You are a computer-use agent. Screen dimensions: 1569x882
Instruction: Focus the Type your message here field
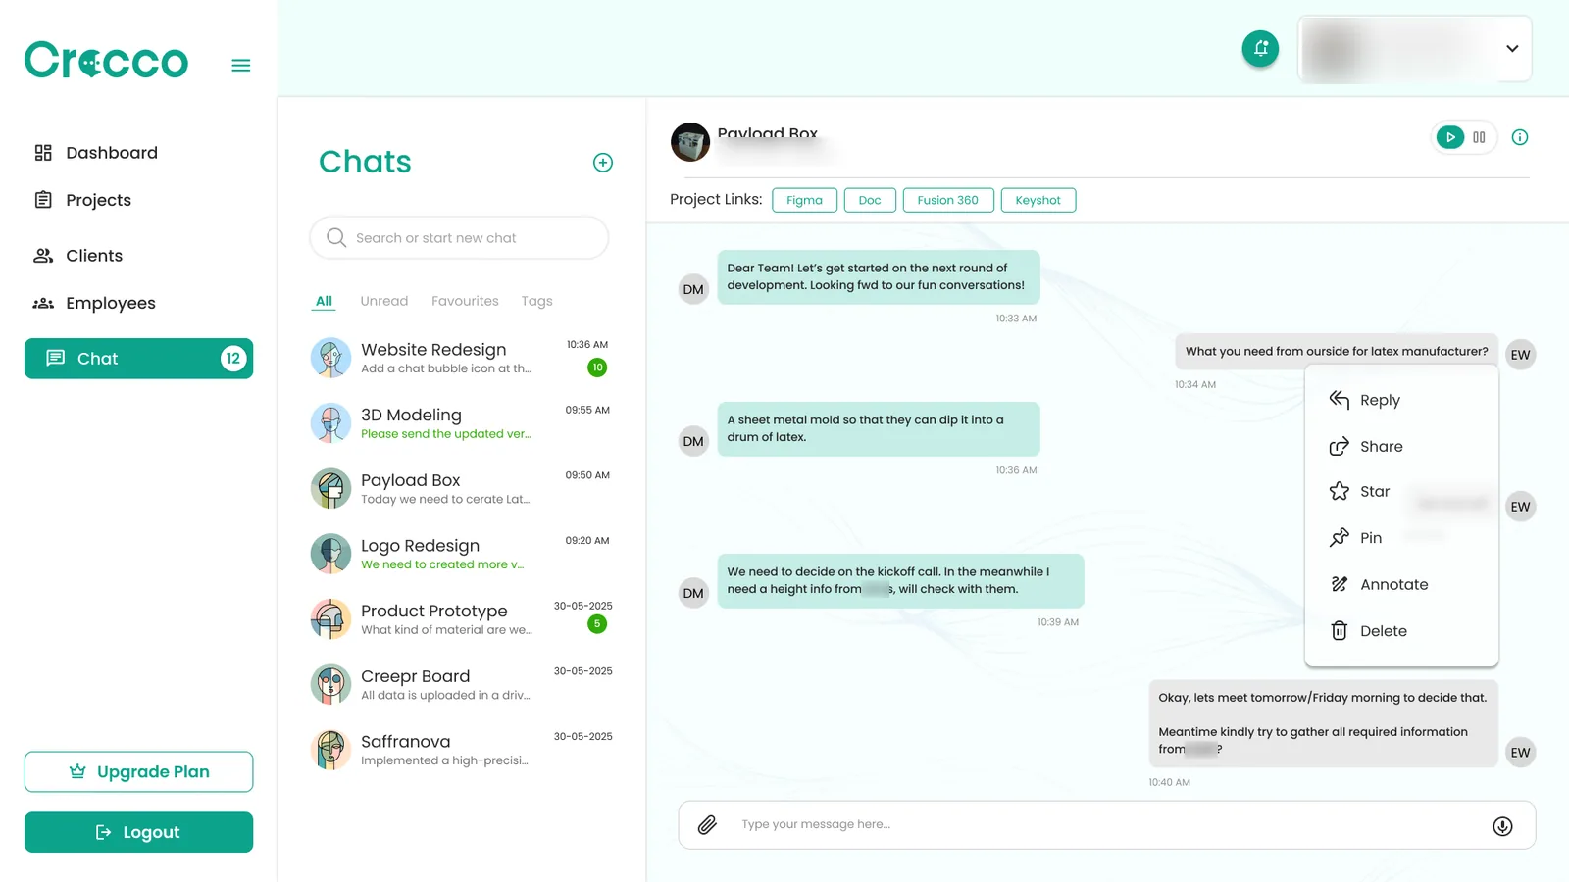(1106, 825)
